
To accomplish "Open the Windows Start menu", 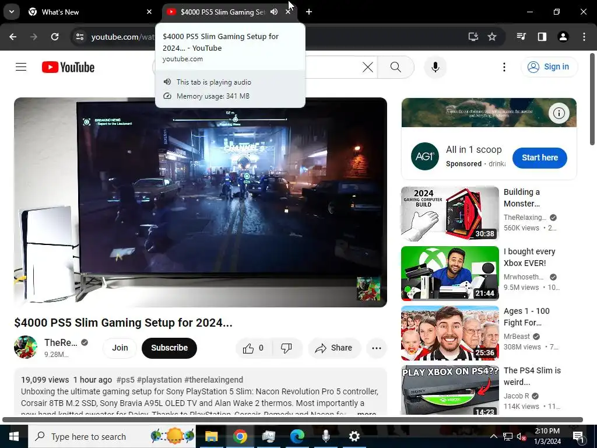I will click(x=14, y=436).
